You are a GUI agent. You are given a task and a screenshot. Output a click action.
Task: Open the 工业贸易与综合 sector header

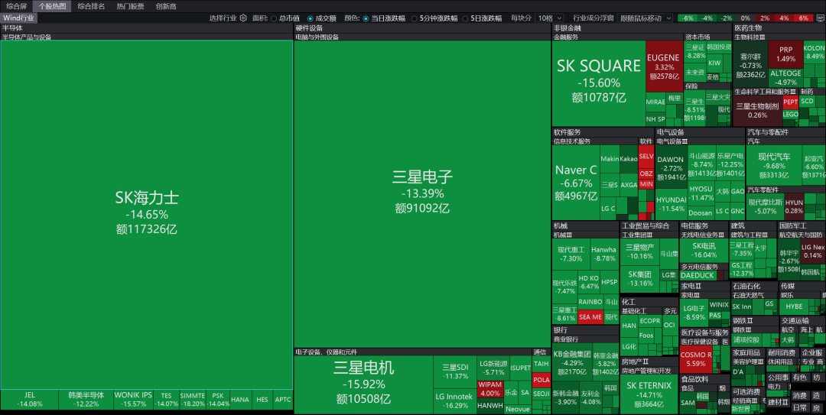pyautogui.click(x=649, y=225)
